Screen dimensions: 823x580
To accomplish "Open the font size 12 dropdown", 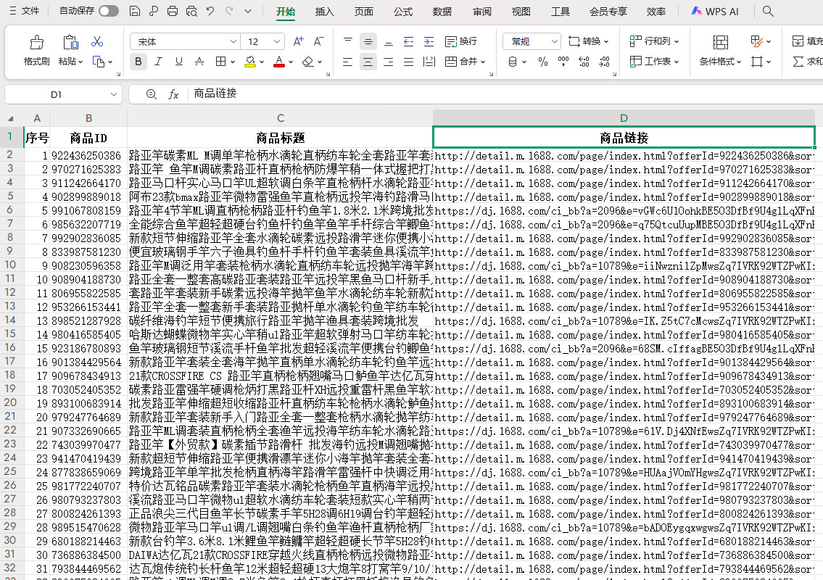I will [x=276, y=41].
